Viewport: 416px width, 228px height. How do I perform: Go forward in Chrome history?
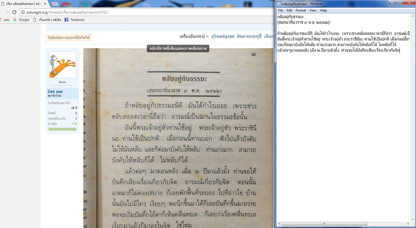[7, 12]
